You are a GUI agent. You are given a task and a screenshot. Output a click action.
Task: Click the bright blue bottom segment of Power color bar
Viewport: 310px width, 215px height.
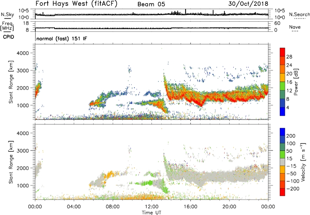(x=282, y=111)
